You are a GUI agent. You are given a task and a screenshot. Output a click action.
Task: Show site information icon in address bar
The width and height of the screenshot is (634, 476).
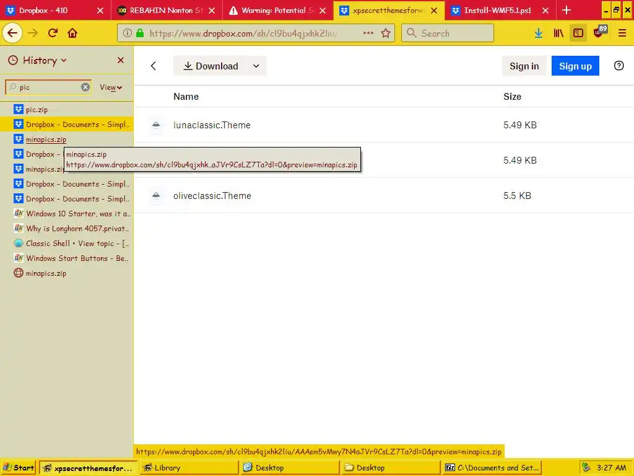pos(128,33)
